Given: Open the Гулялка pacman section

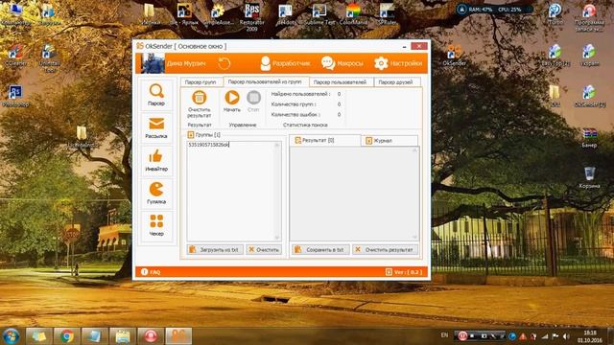Looking at the screenshot, I should (156, 193).
